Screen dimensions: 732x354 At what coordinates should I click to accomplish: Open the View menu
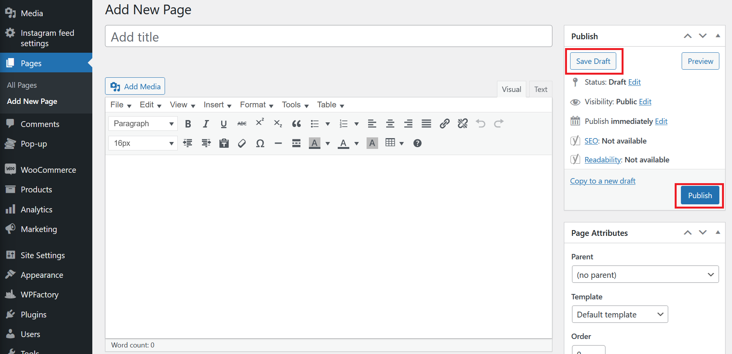click(x=182, y=105)
